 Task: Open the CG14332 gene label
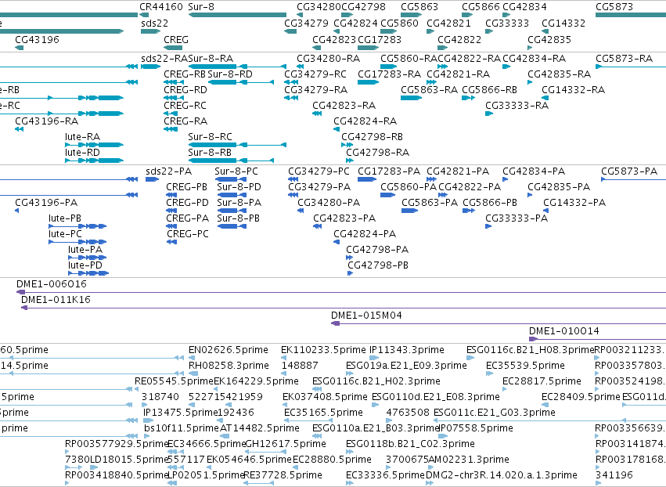click(x=563, y=23)
